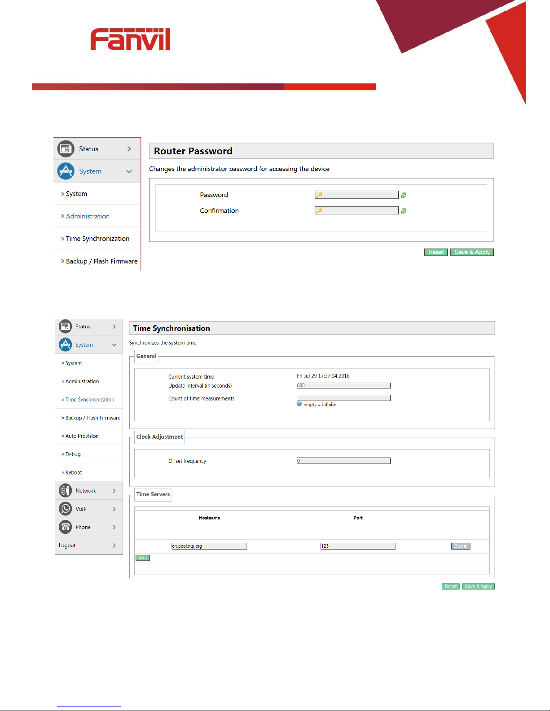Click the 'Time Synchronisation' page heading
550x711 pixels.
click(x=172, y=328)
